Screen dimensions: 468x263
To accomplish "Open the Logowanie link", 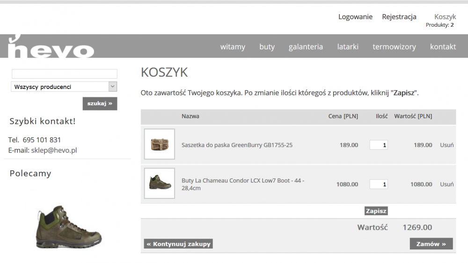I will pos(355,17).
